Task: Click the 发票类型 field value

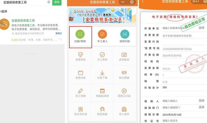Action: tap(177, 36)
